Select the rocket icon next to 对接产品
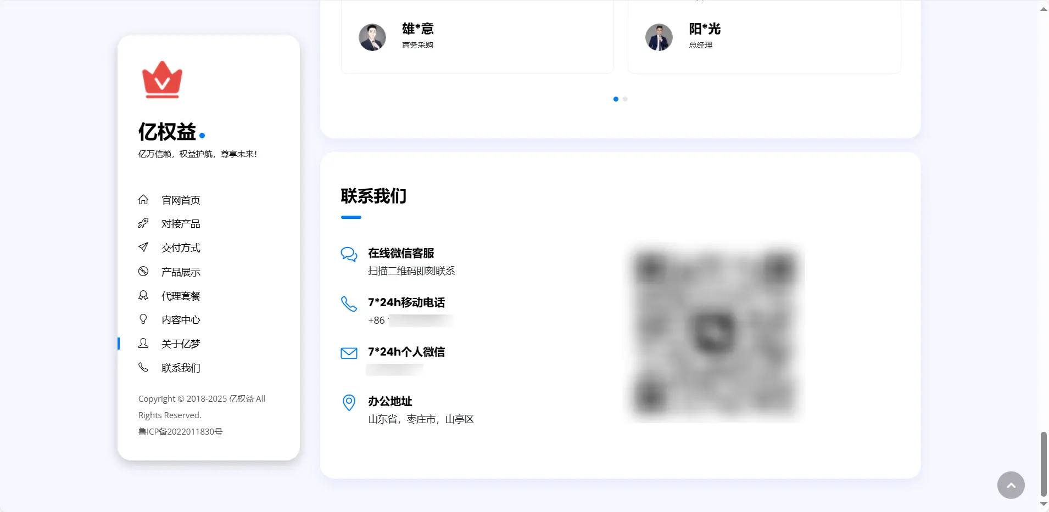 pos(144,223)
